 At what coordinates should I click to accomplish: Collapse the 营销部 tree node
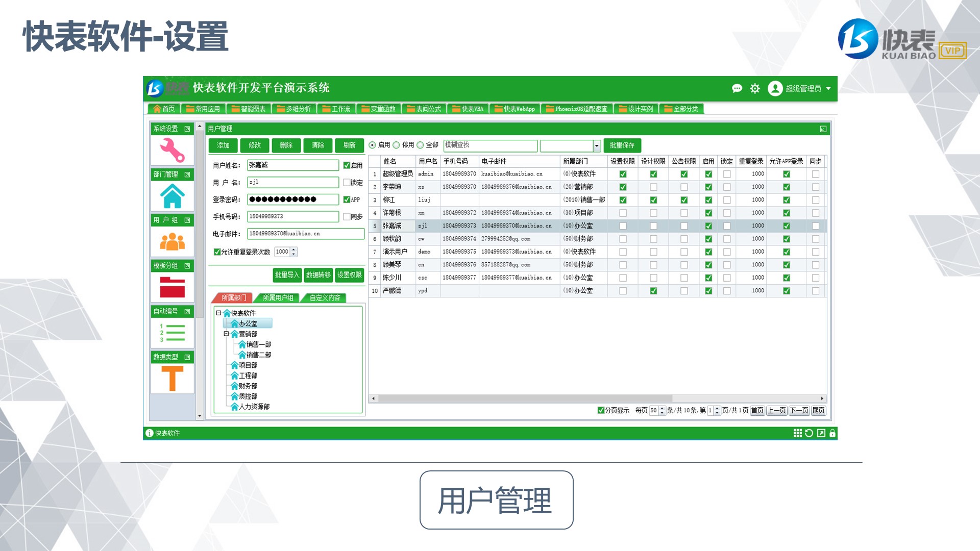(x=226, y=334)
